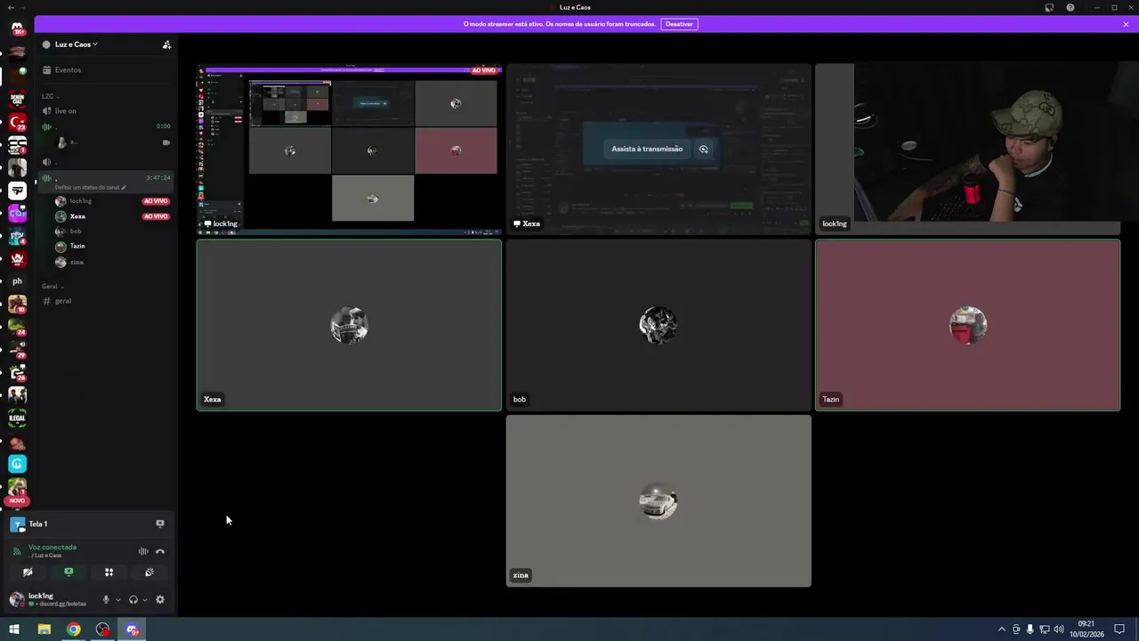Open the input device dropdown next to microphone

click(x=117, y=600)
